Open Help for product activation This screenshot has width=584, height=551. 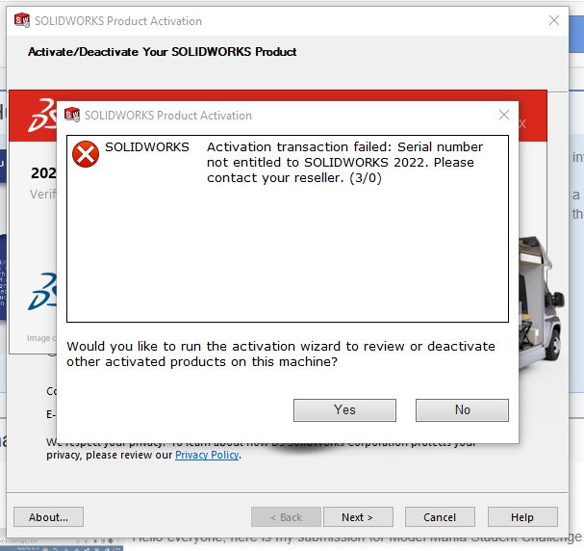point(522,517)
